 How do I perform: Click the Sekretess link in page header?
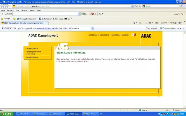click(x=115, y=35)
